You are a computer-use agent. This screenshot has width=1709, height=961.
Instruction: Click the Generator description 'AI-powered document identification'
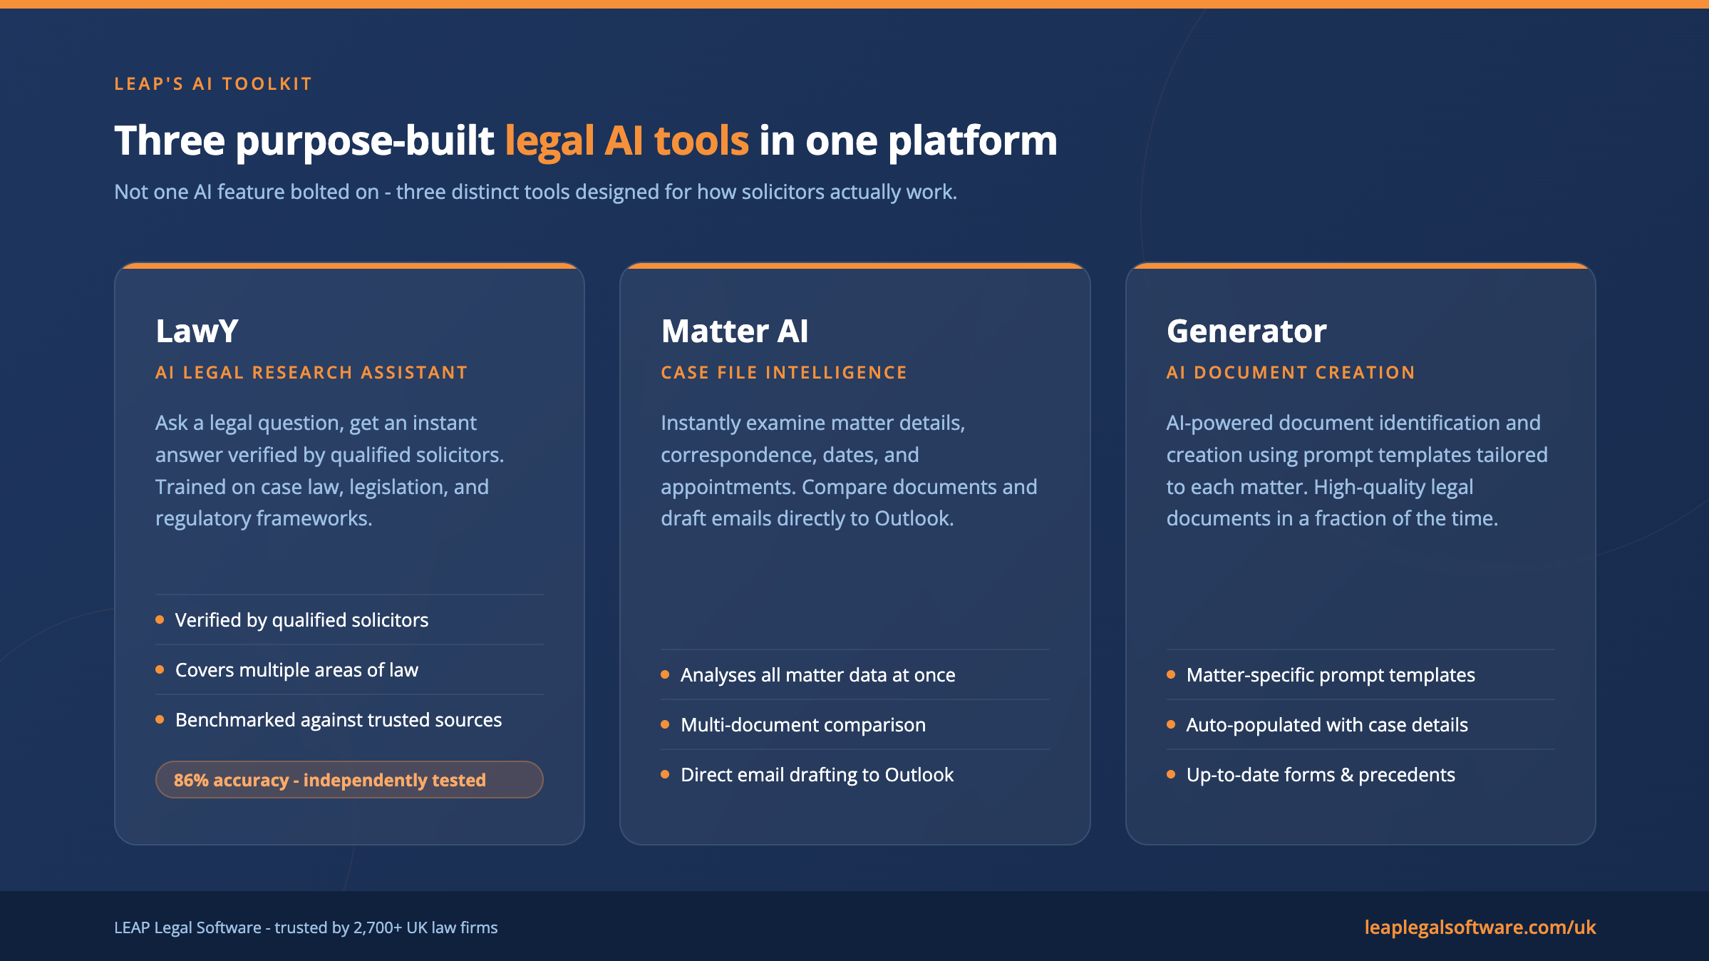coord(1357,471)
